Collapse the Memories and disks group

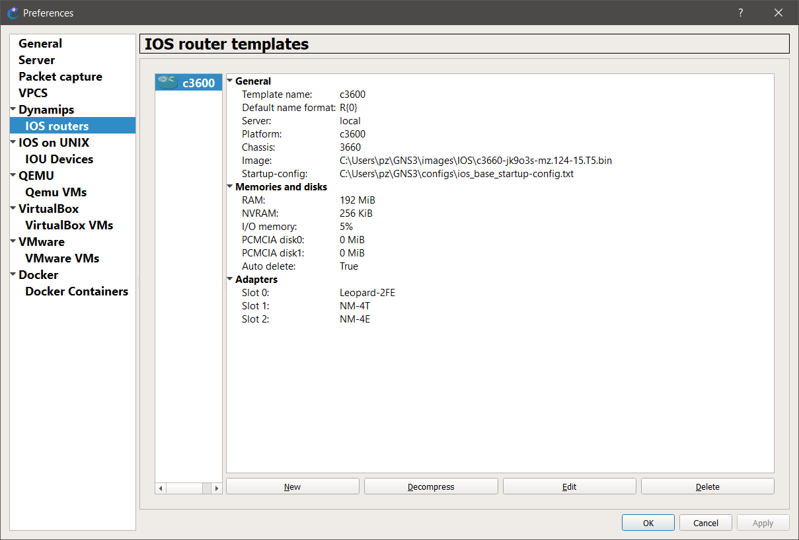pos(230,186)
